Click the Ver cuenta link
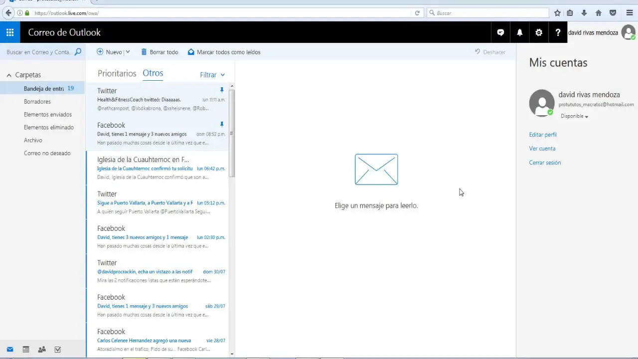638x359 pixels. (x=542, y=149)
